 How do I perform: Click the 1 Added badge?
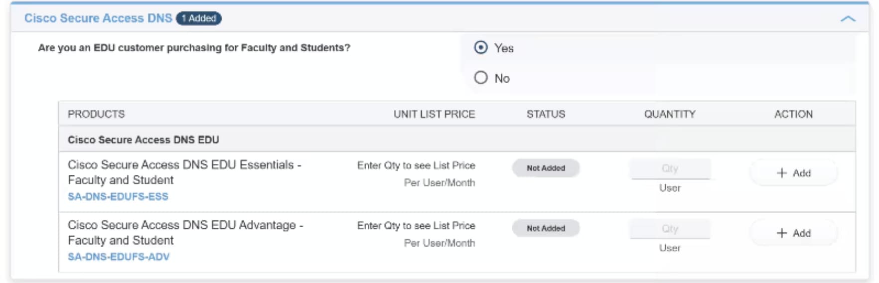click(x=199, y=18)
